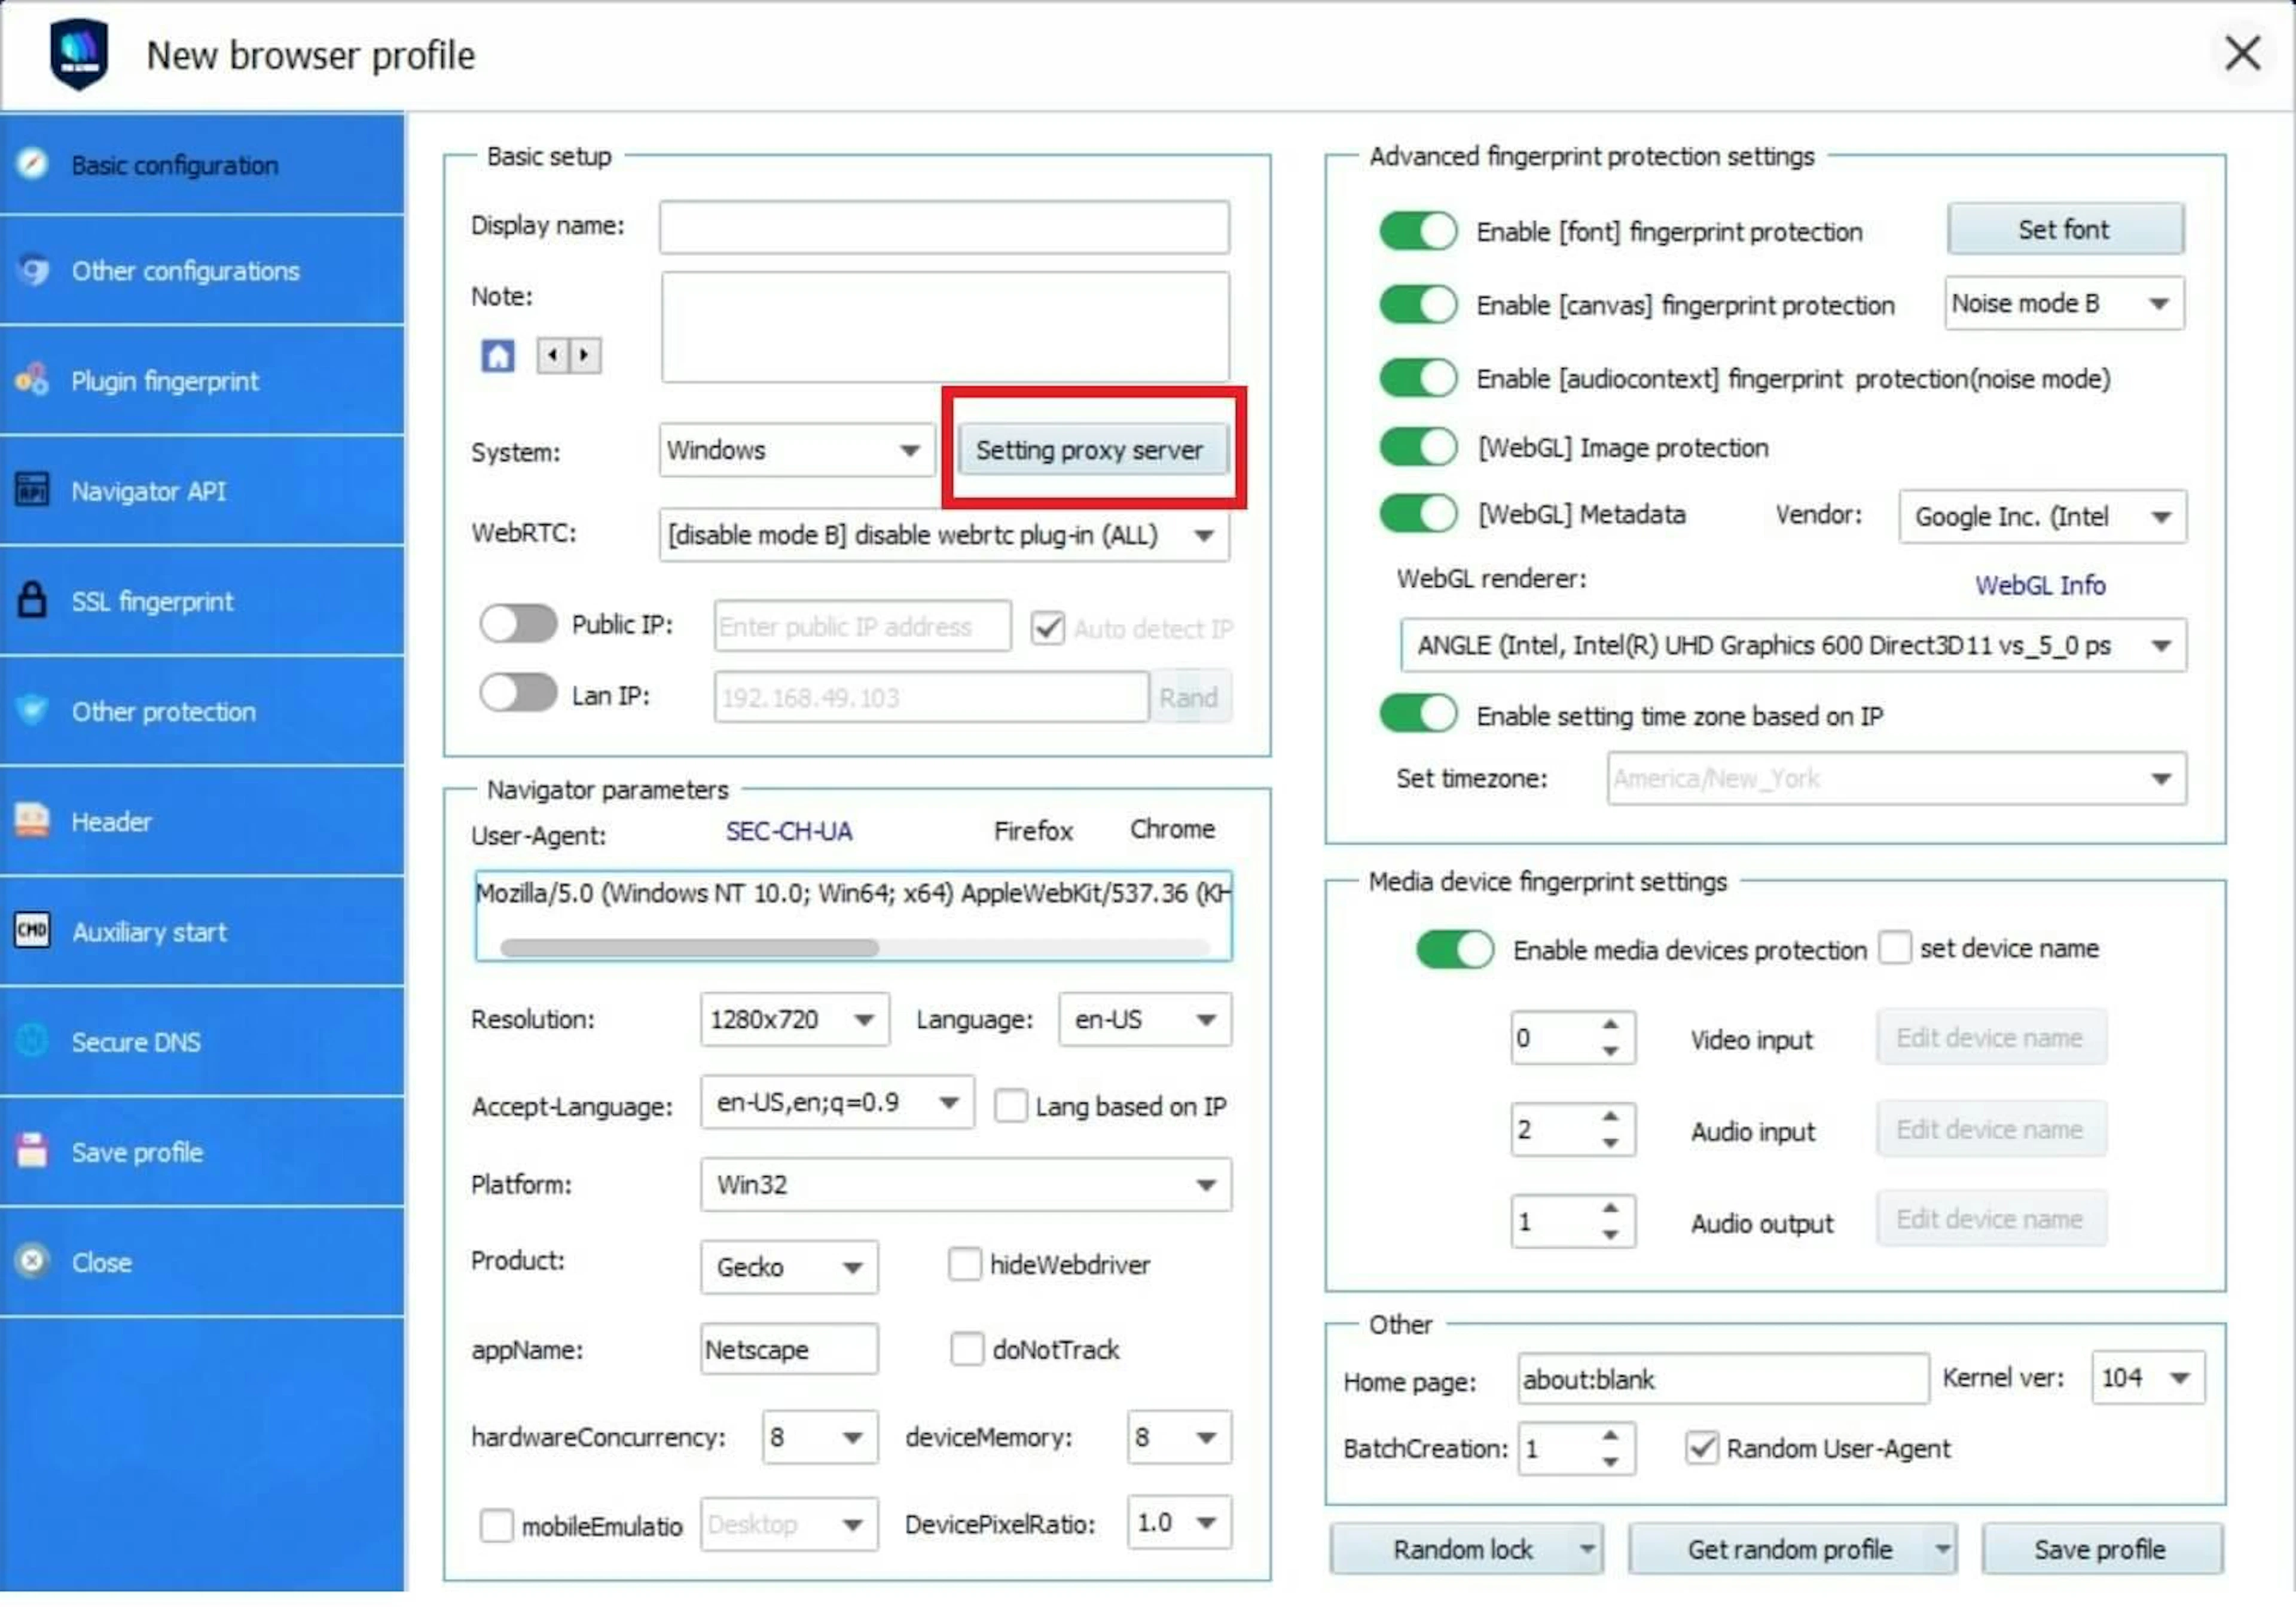Viewport: 2296px width, 1607px height.
Task: Click the Home page about:blank field
Action: pyautogui.click(x=1723, y=1379)
